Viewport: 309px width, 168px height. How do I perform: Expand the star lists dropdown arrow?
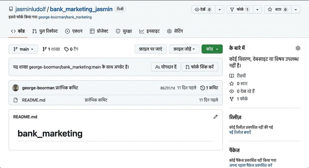[x=296, y=9]
